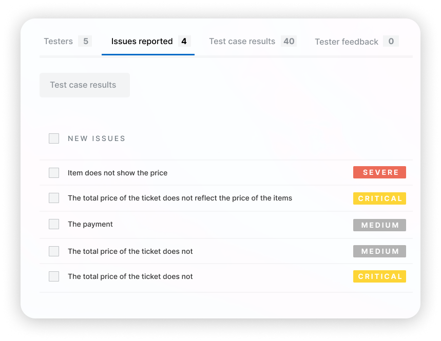Click the gray Test case results button

click(x=84, y=85)
